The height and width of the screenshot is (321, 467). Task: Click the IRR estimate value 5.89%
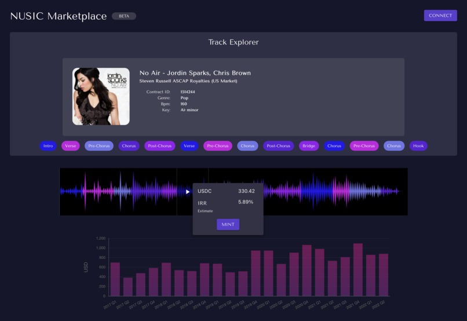click(x=246, y=202)
